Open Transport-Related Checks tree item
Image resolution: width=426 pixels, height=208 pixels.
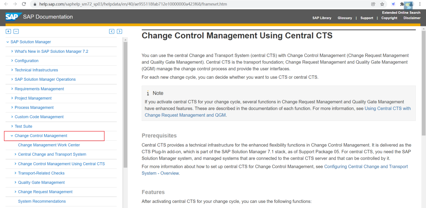point(41,173)
